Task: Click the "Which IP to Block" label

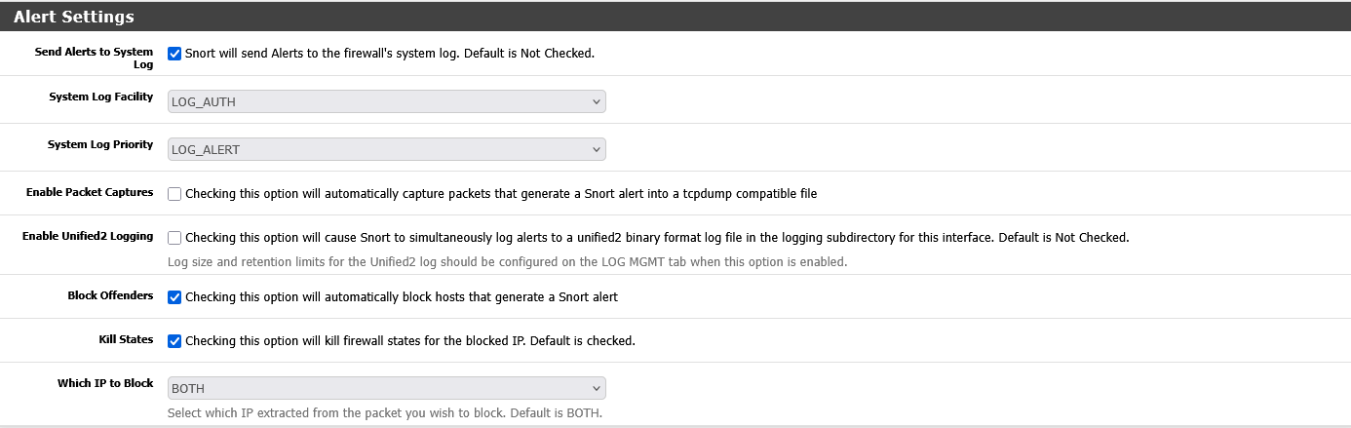Action: coord(105,383)
